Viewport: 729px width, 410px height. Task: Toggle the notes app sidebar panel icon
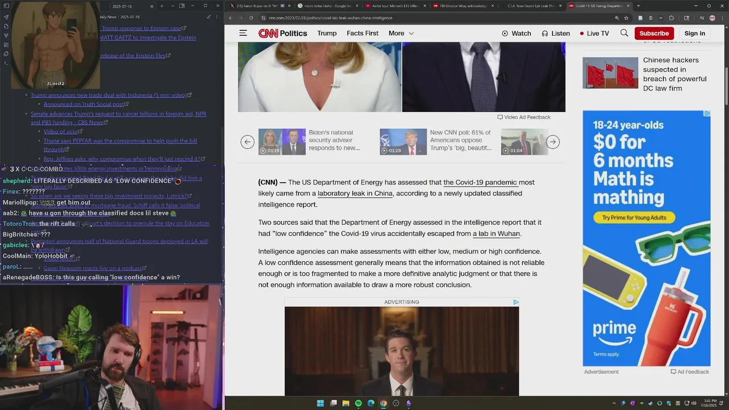click(x=6, y=6)
